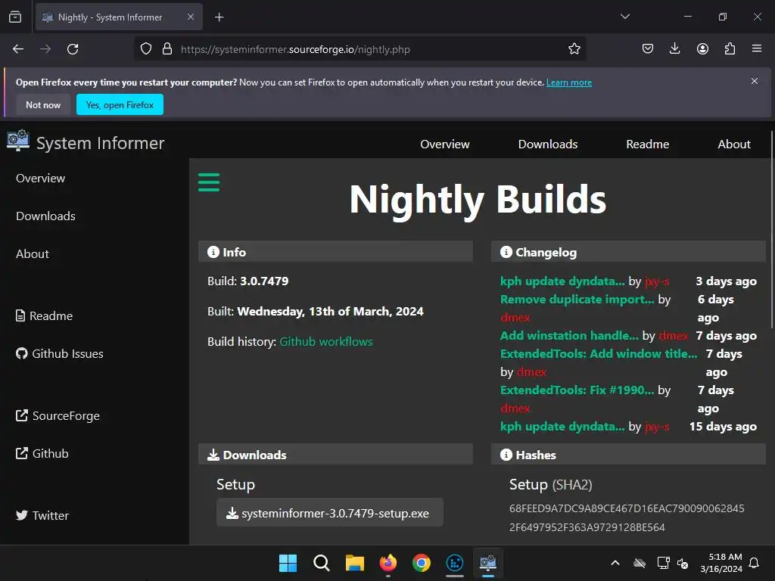Open 15 days ago kph update dyndata commit
The image size is (775, 581).
pyautogui.click(x=562, y=427)
